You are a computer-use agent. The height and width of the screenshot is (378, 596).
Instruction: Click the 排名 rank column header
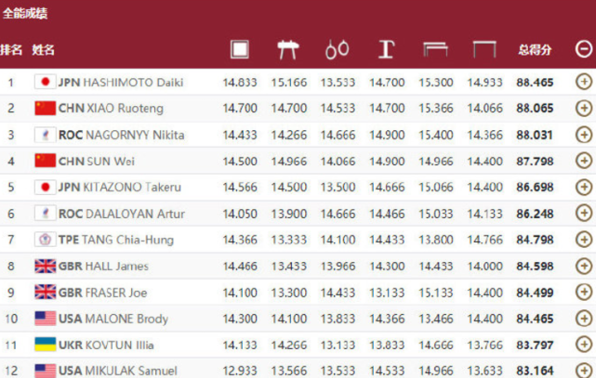pos(12,49)
